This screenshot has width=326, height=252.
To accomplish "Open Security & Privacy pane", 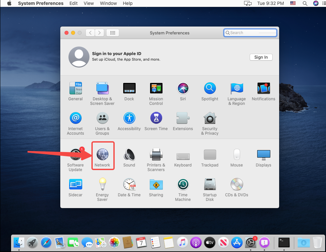I will (x=210, y=124).
